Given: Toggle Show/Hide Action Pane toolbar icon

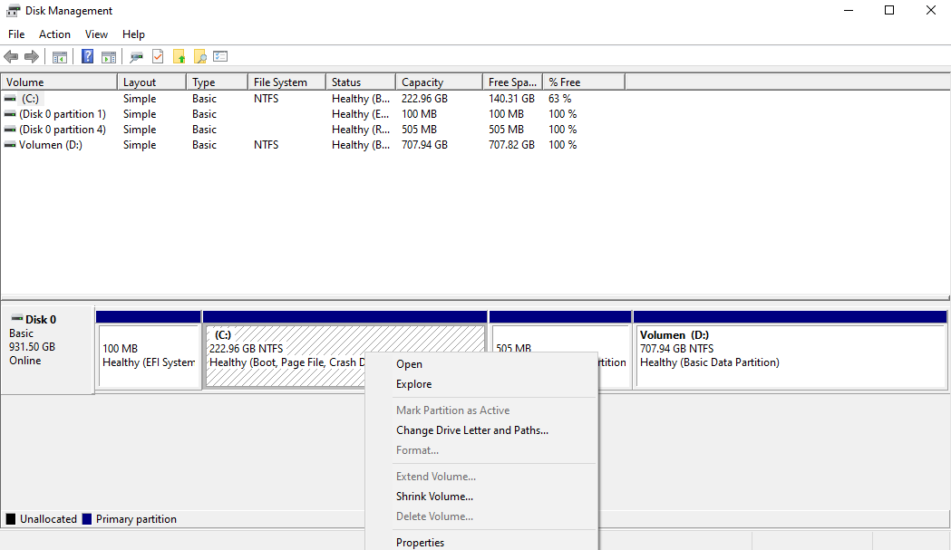Looking at the screenshot, I should click(109, 57).
